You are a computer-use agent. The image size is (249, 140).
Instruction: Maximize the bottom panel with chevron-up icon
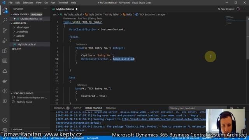click(x=238, y=108)
